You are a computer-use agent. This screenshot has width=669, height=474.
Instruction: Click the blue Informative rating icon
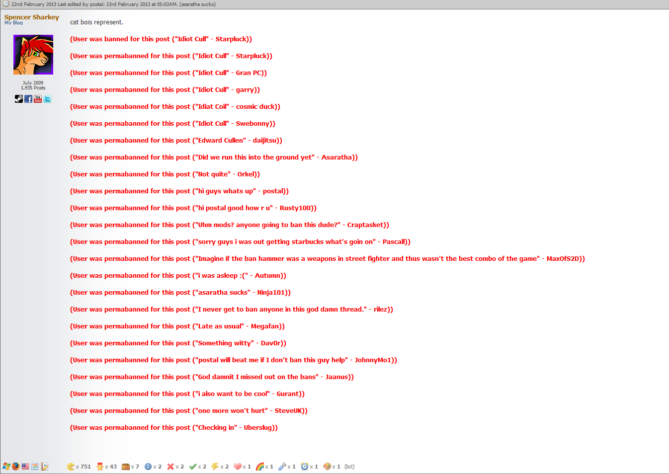tap(148, 467)
